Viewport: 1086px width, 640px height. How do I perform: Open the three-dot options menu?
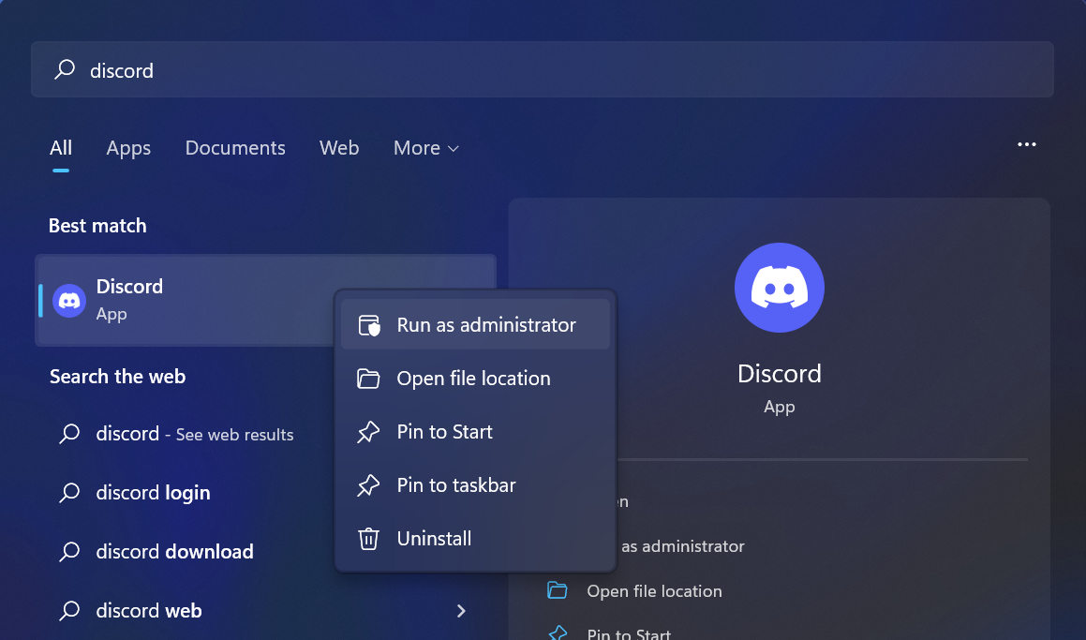1027,144
